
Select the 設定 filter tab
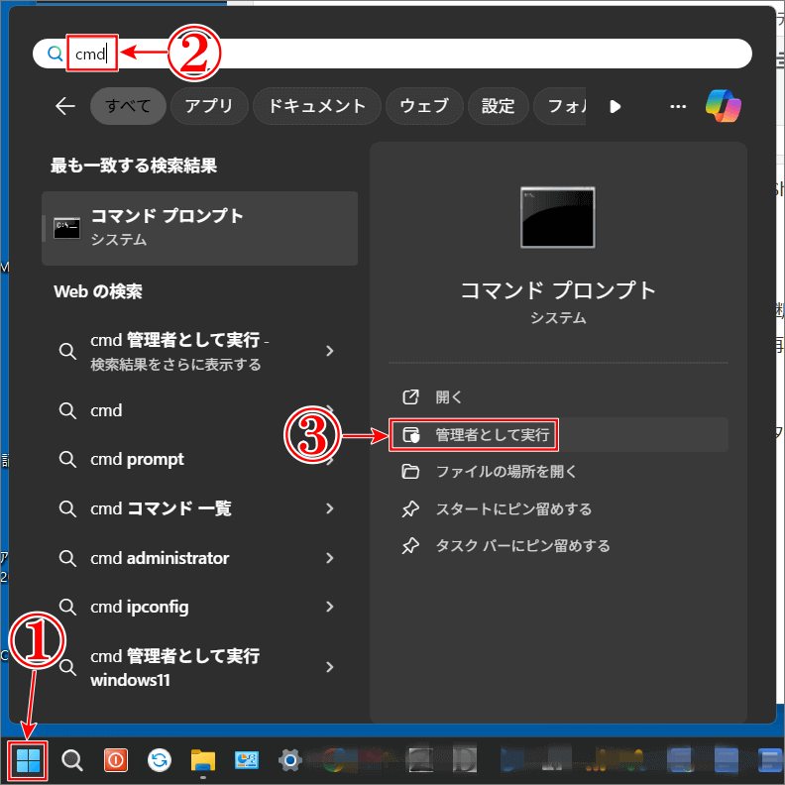tap(499, 106)
